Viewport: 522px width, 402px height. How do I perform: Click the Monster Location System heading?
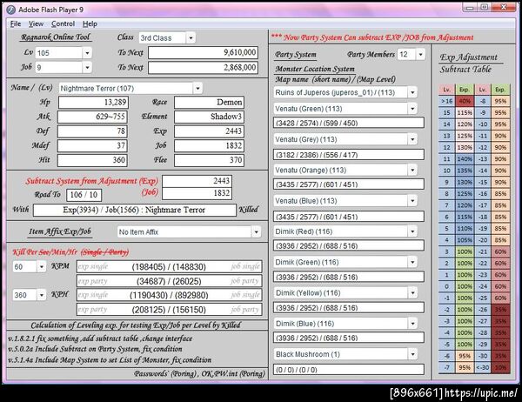pyautogui.click(x=315, y=69)
